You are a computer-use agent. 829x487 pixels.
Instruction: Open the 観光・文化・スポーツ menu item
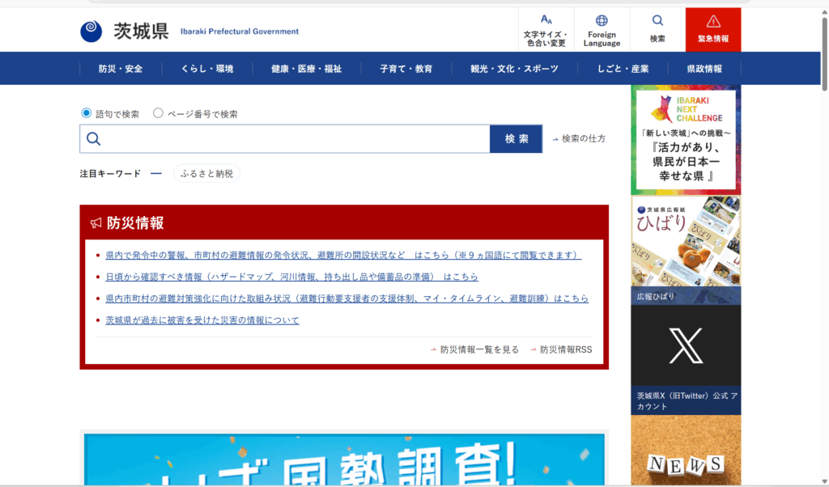click(514, 69)
